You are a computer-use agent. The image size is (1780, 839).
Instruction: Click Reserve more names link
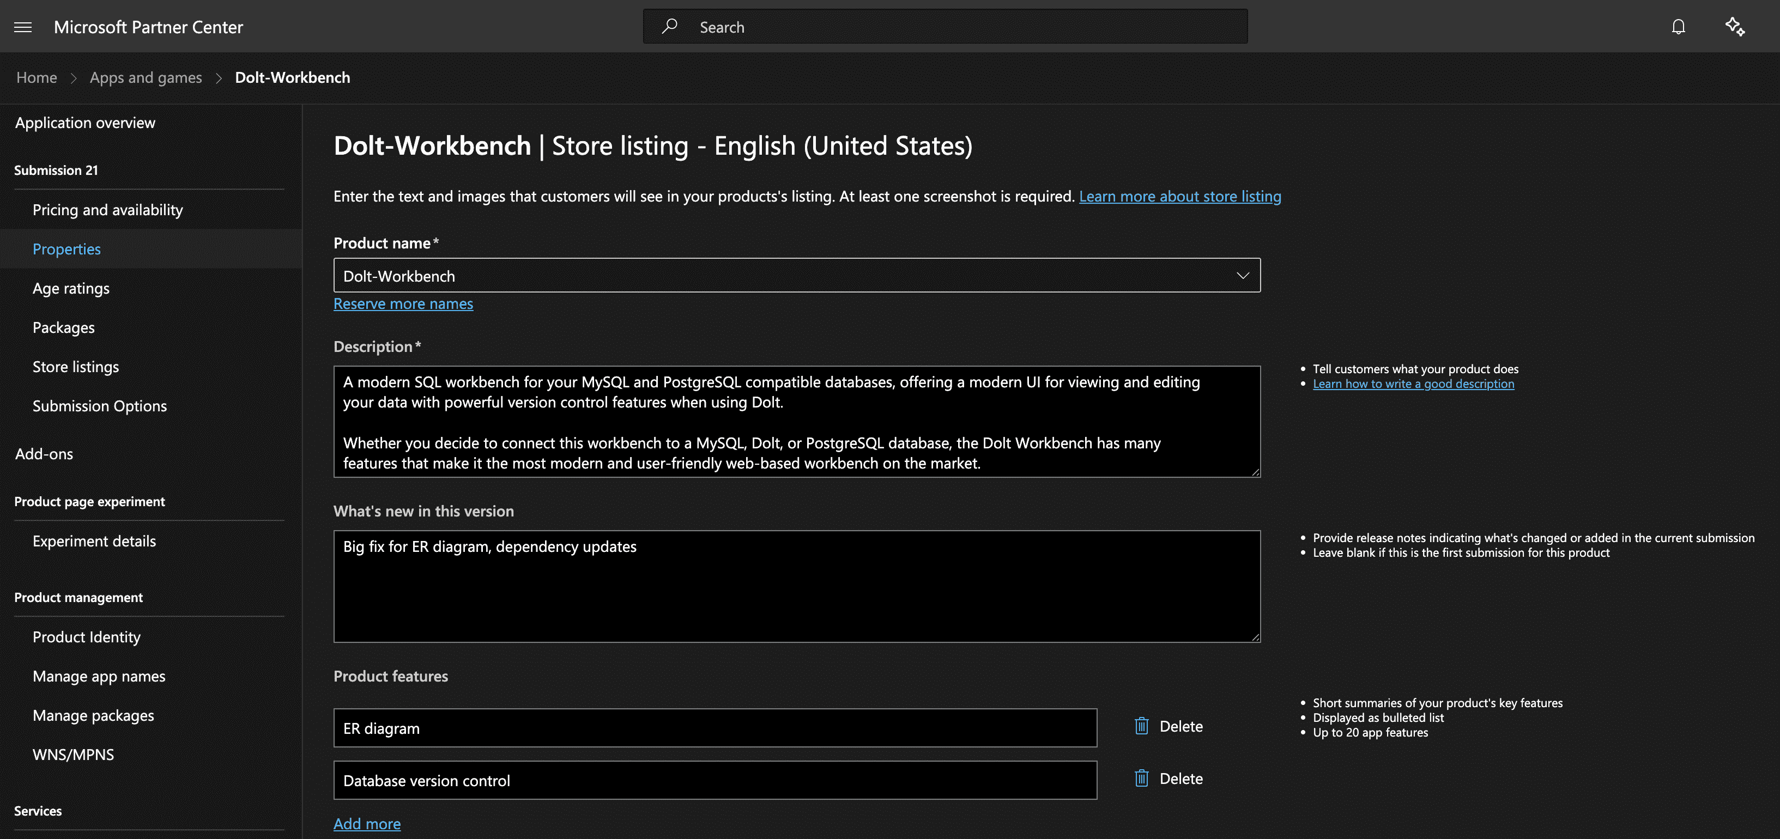point(403,304)
